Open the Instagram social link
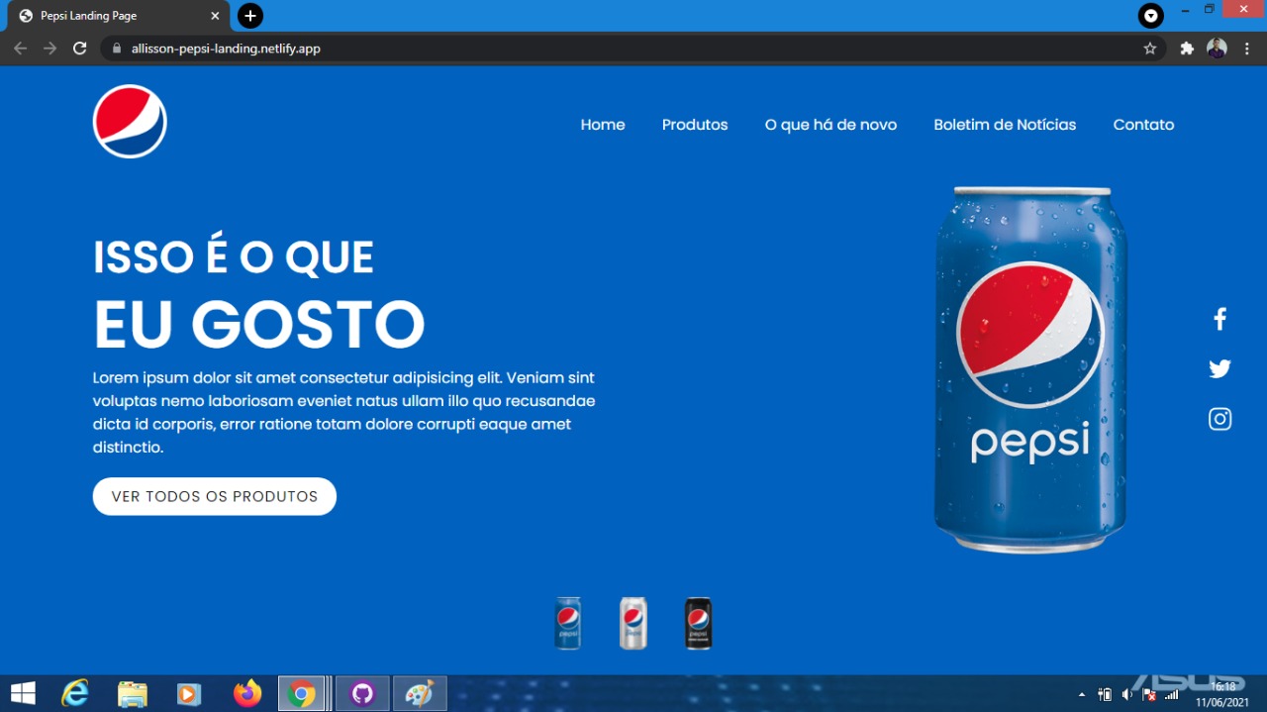The image size is (1267, 712). 1219,419
